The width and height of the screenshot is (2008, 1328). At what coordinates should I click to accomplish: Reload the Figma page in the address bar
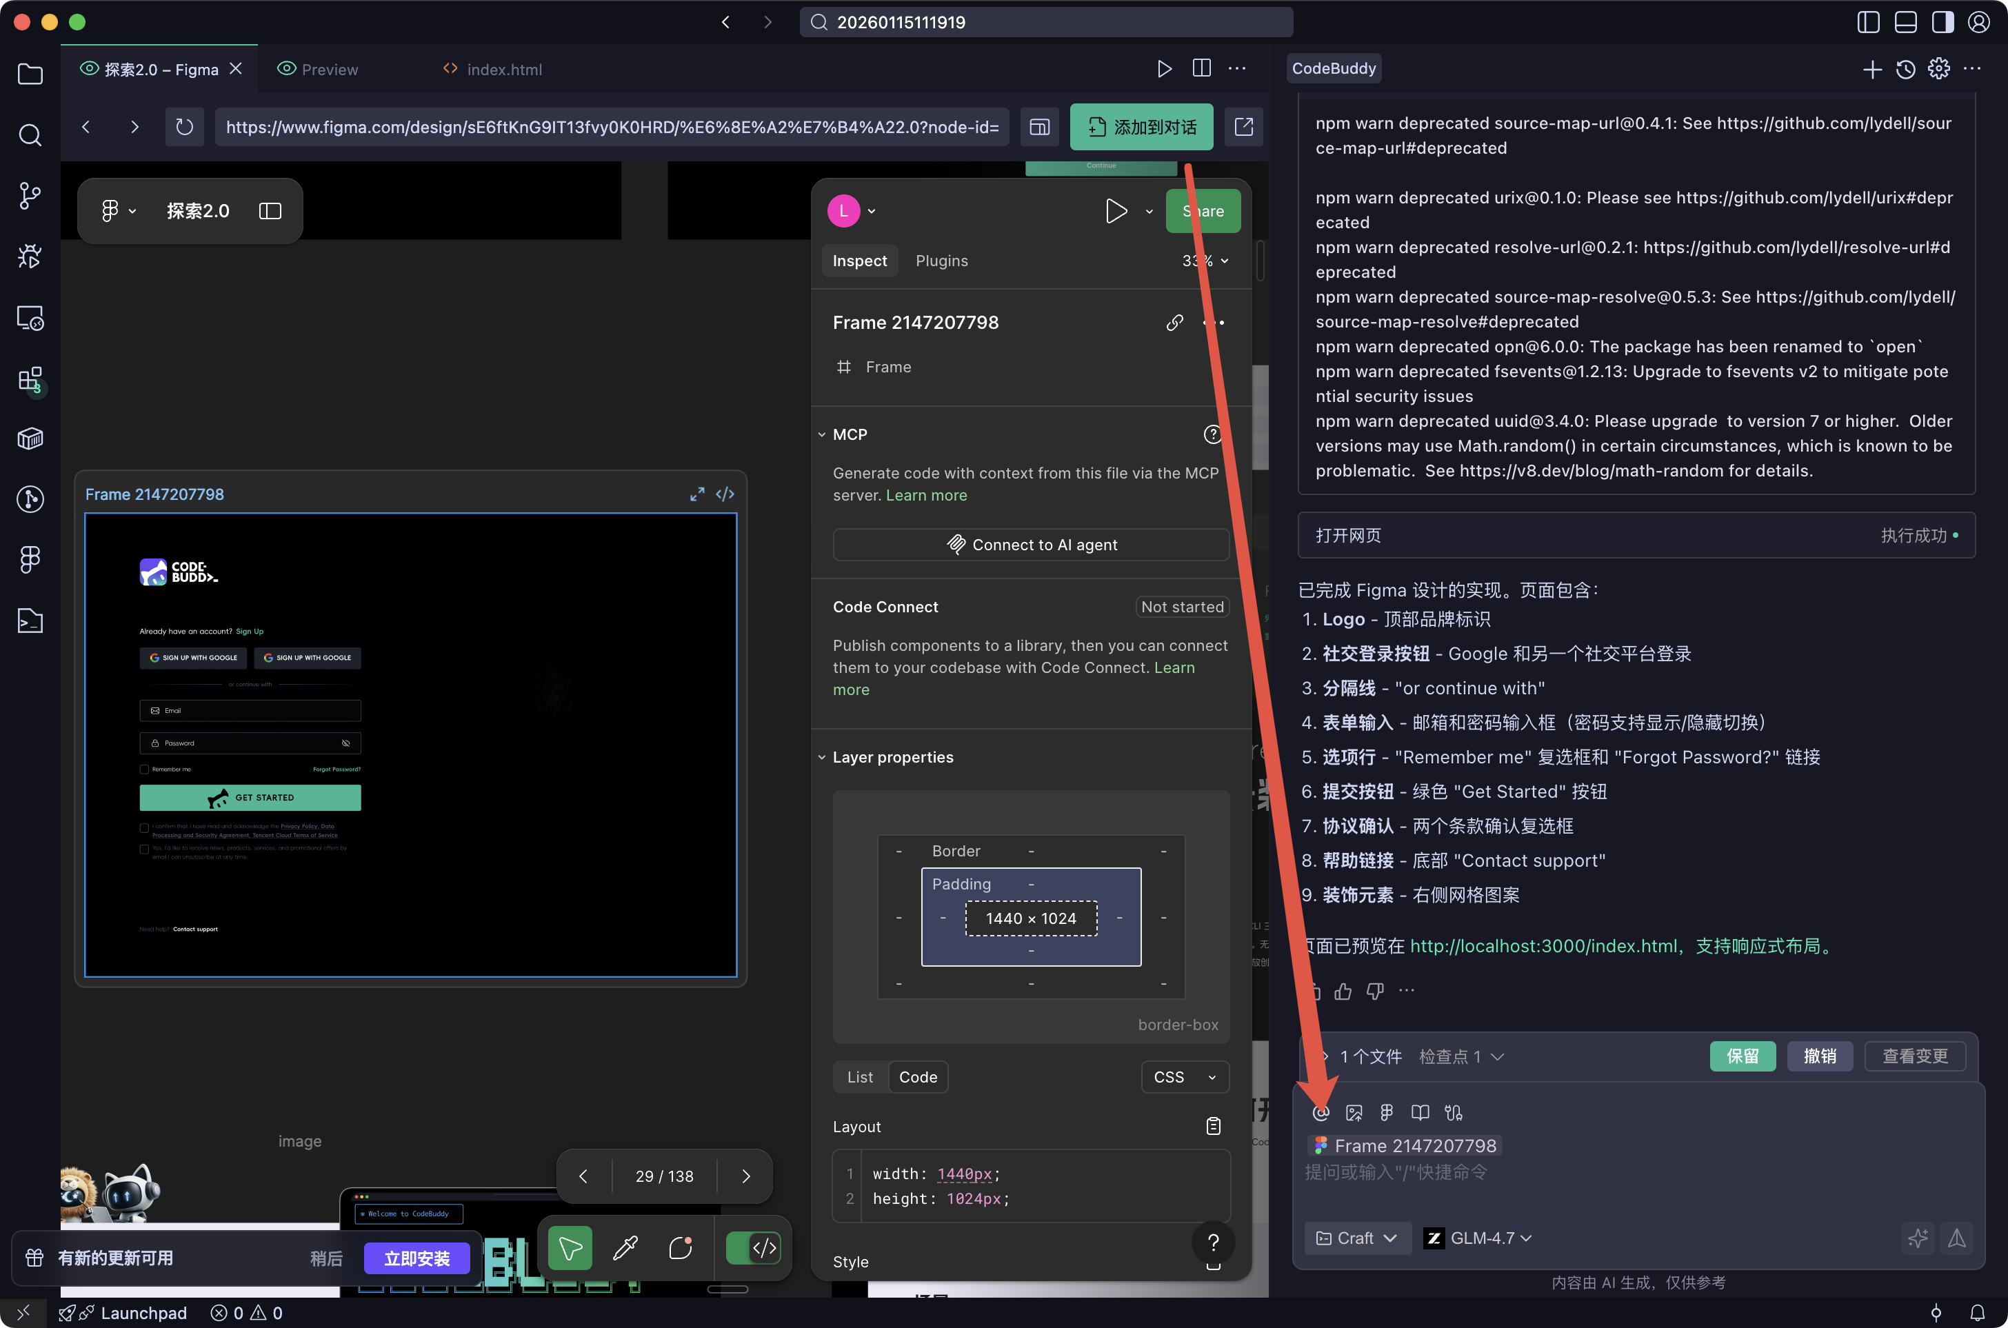coord(185,126)
